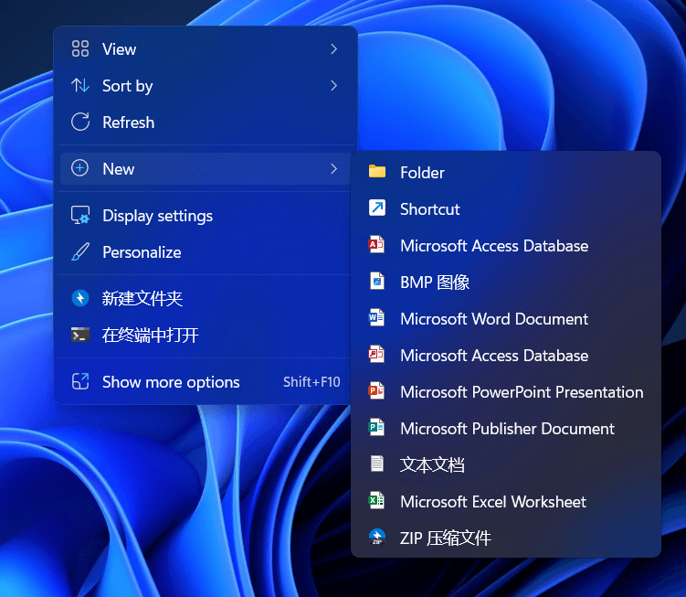Click the terminal icon beside 在终端中打开

click(x=80, y=336)
